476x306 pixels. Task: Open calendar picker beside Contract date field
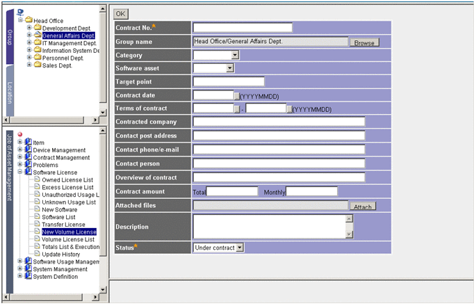tap(236, 95)
